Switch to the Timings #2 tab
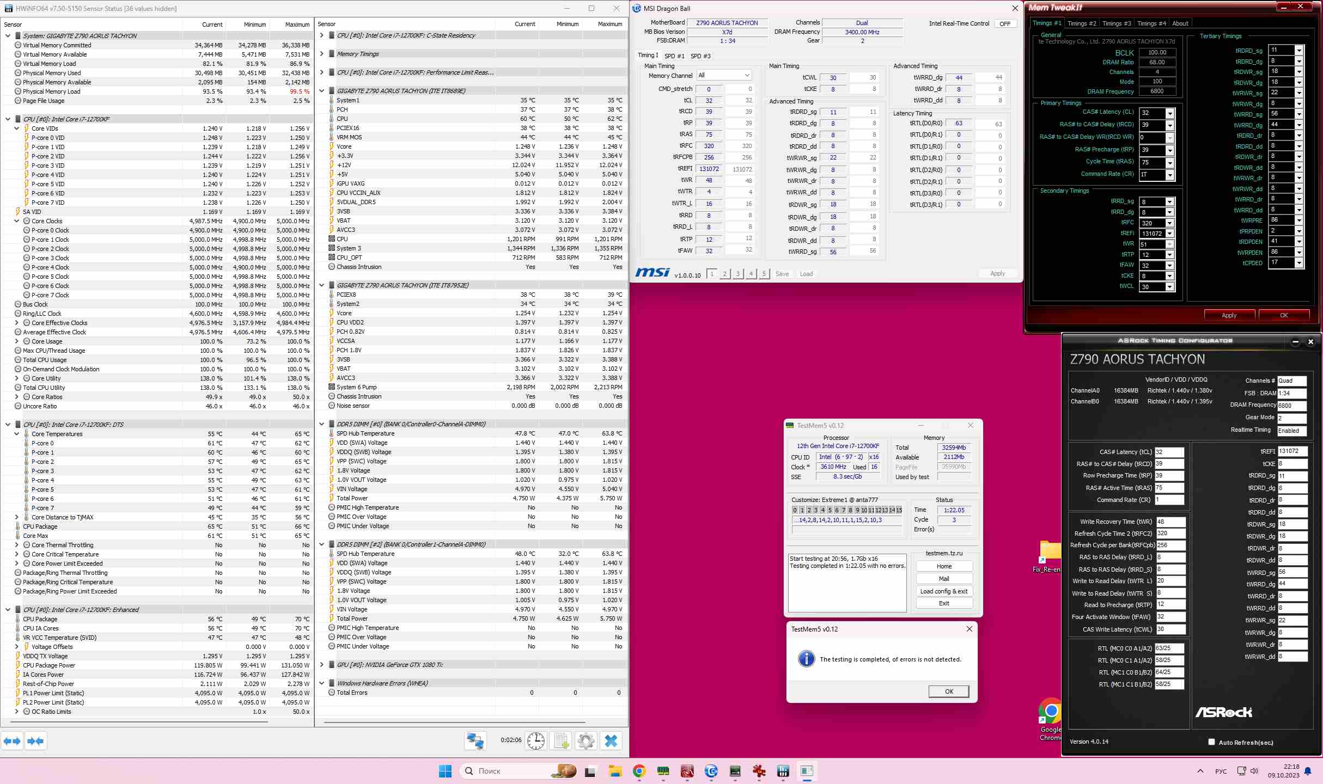The width and height of the screenshot is (1323, 784). click(1081, 23)
